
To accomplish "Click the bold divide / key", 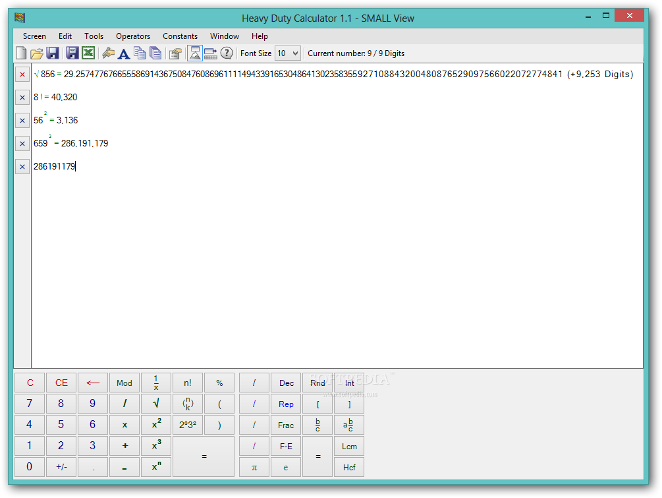I will coord(124,404).
